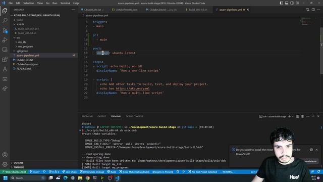Click the open changes compare icon
Viewport: 323px width, 182px height.
point(308,10)
